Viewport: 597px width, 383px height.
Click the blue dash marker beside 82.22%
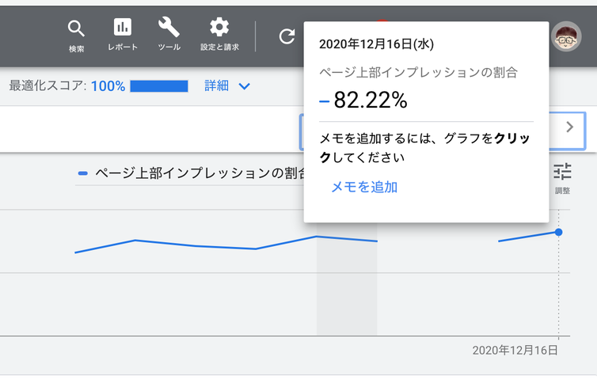point(323,101)
